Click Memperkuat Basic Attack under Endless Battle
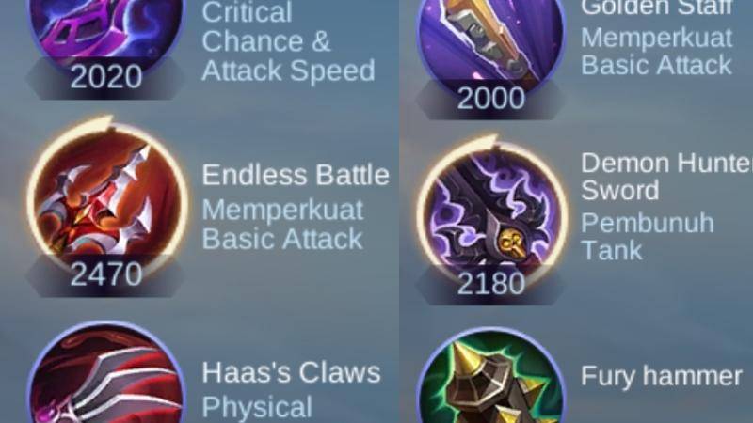The width and height of the screenshot is (753, 423). click(282, 225)
